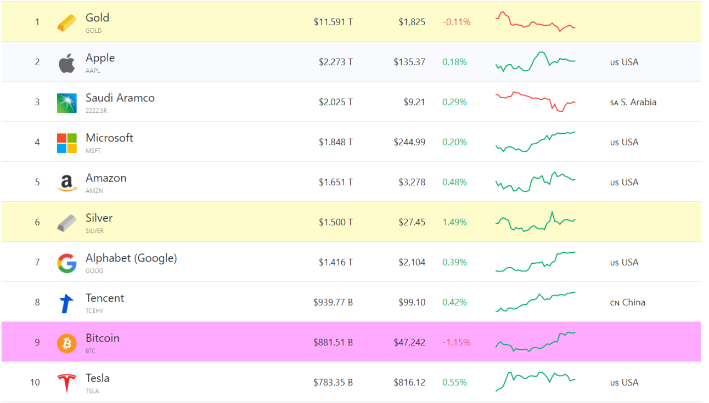
Task: Click the Apple logo icon
Action: click(67, 63)
